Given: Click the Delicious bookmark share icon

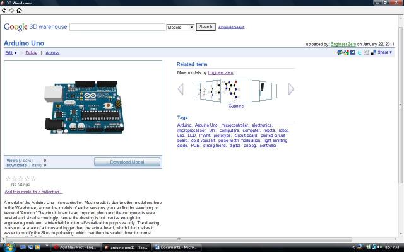Looking at the screenshot, I should pos(373,52).
